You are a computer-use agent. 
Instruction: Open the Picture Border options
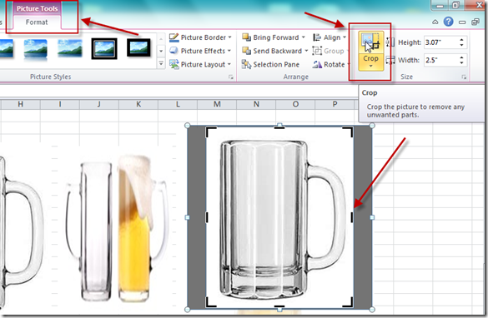[x=200, y=37]
